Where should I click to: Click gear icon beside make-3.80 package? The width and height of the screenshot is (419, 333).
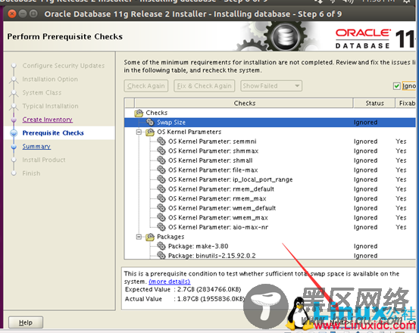(161, 246)
